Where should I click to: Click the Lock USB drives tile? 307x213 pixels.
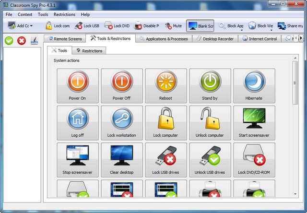(165, 160)
